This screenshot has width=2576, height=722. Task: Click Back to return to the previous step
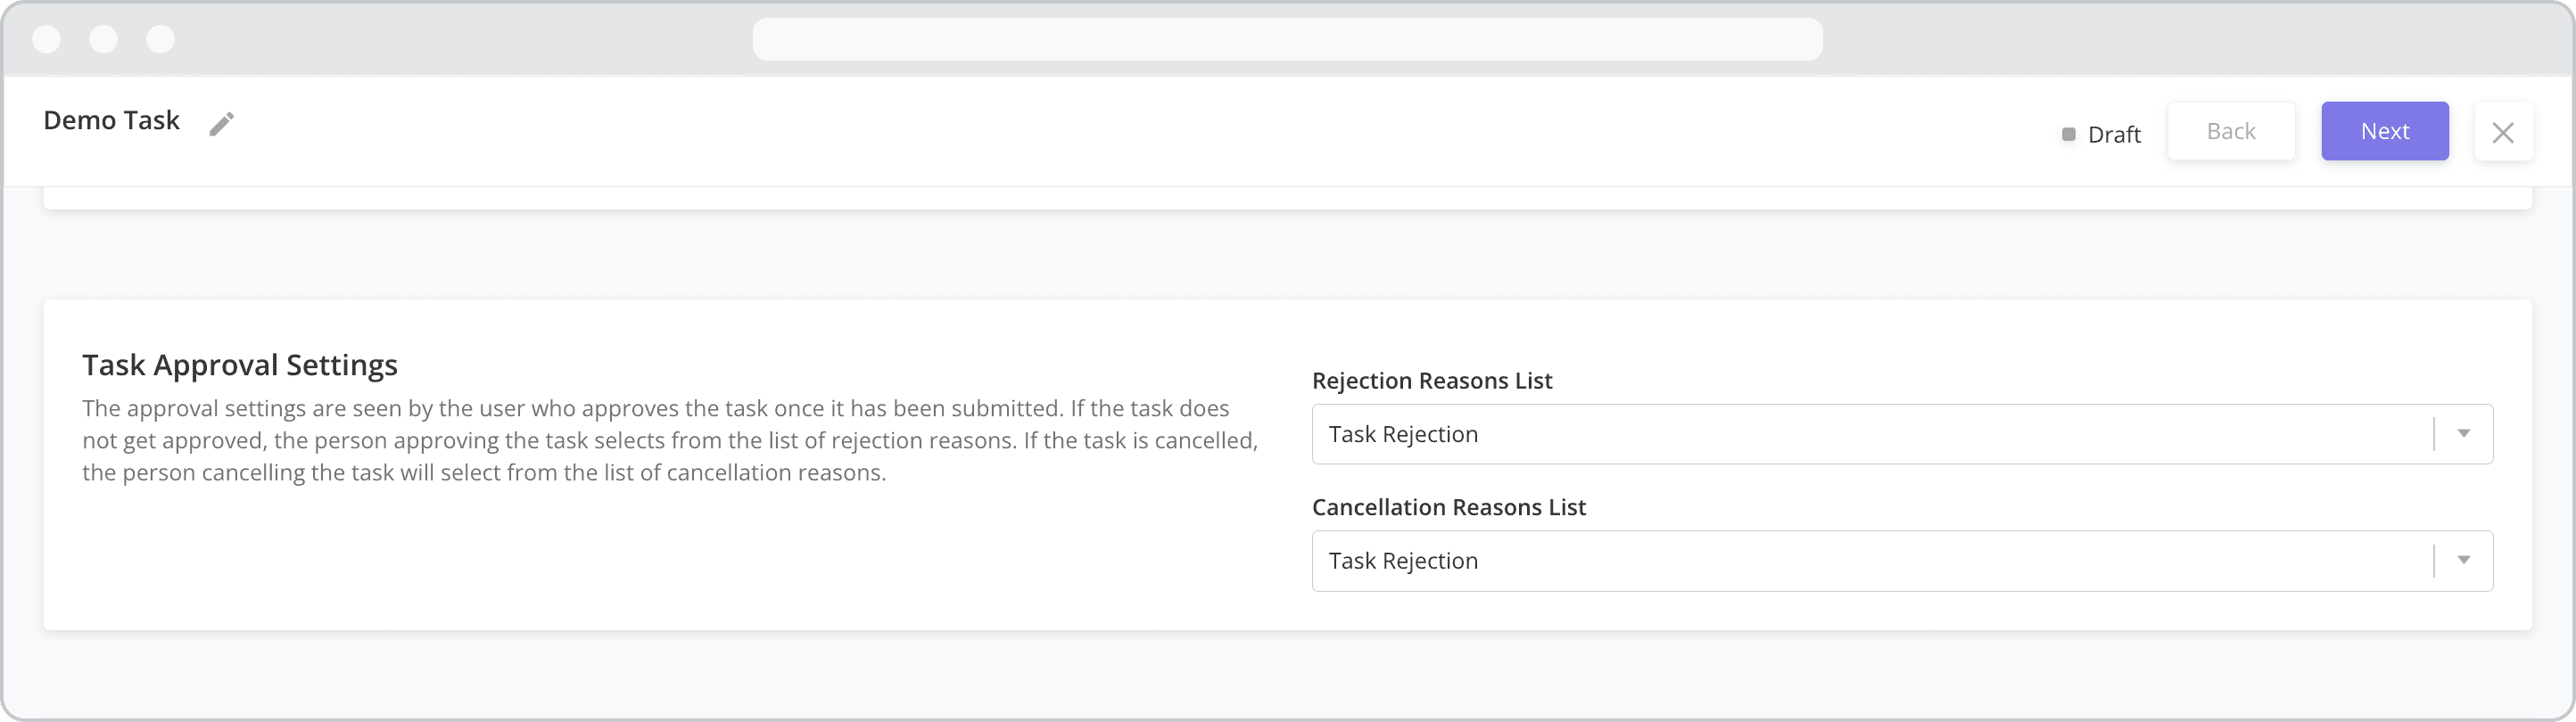tap(2231, 130)
